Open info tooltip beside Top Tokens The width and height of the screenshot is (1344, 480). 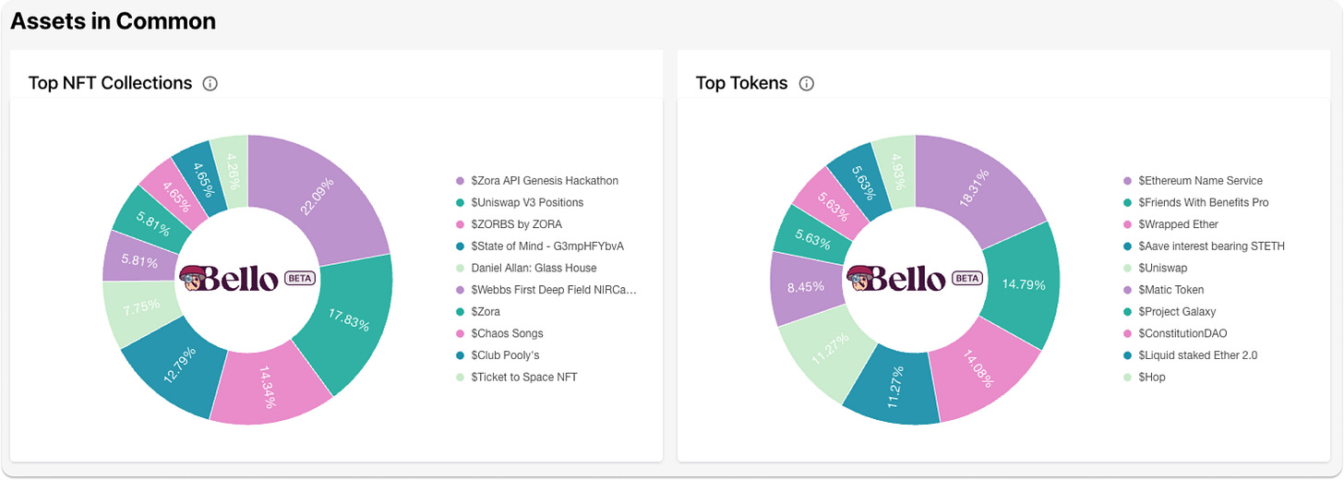(807, 84)
